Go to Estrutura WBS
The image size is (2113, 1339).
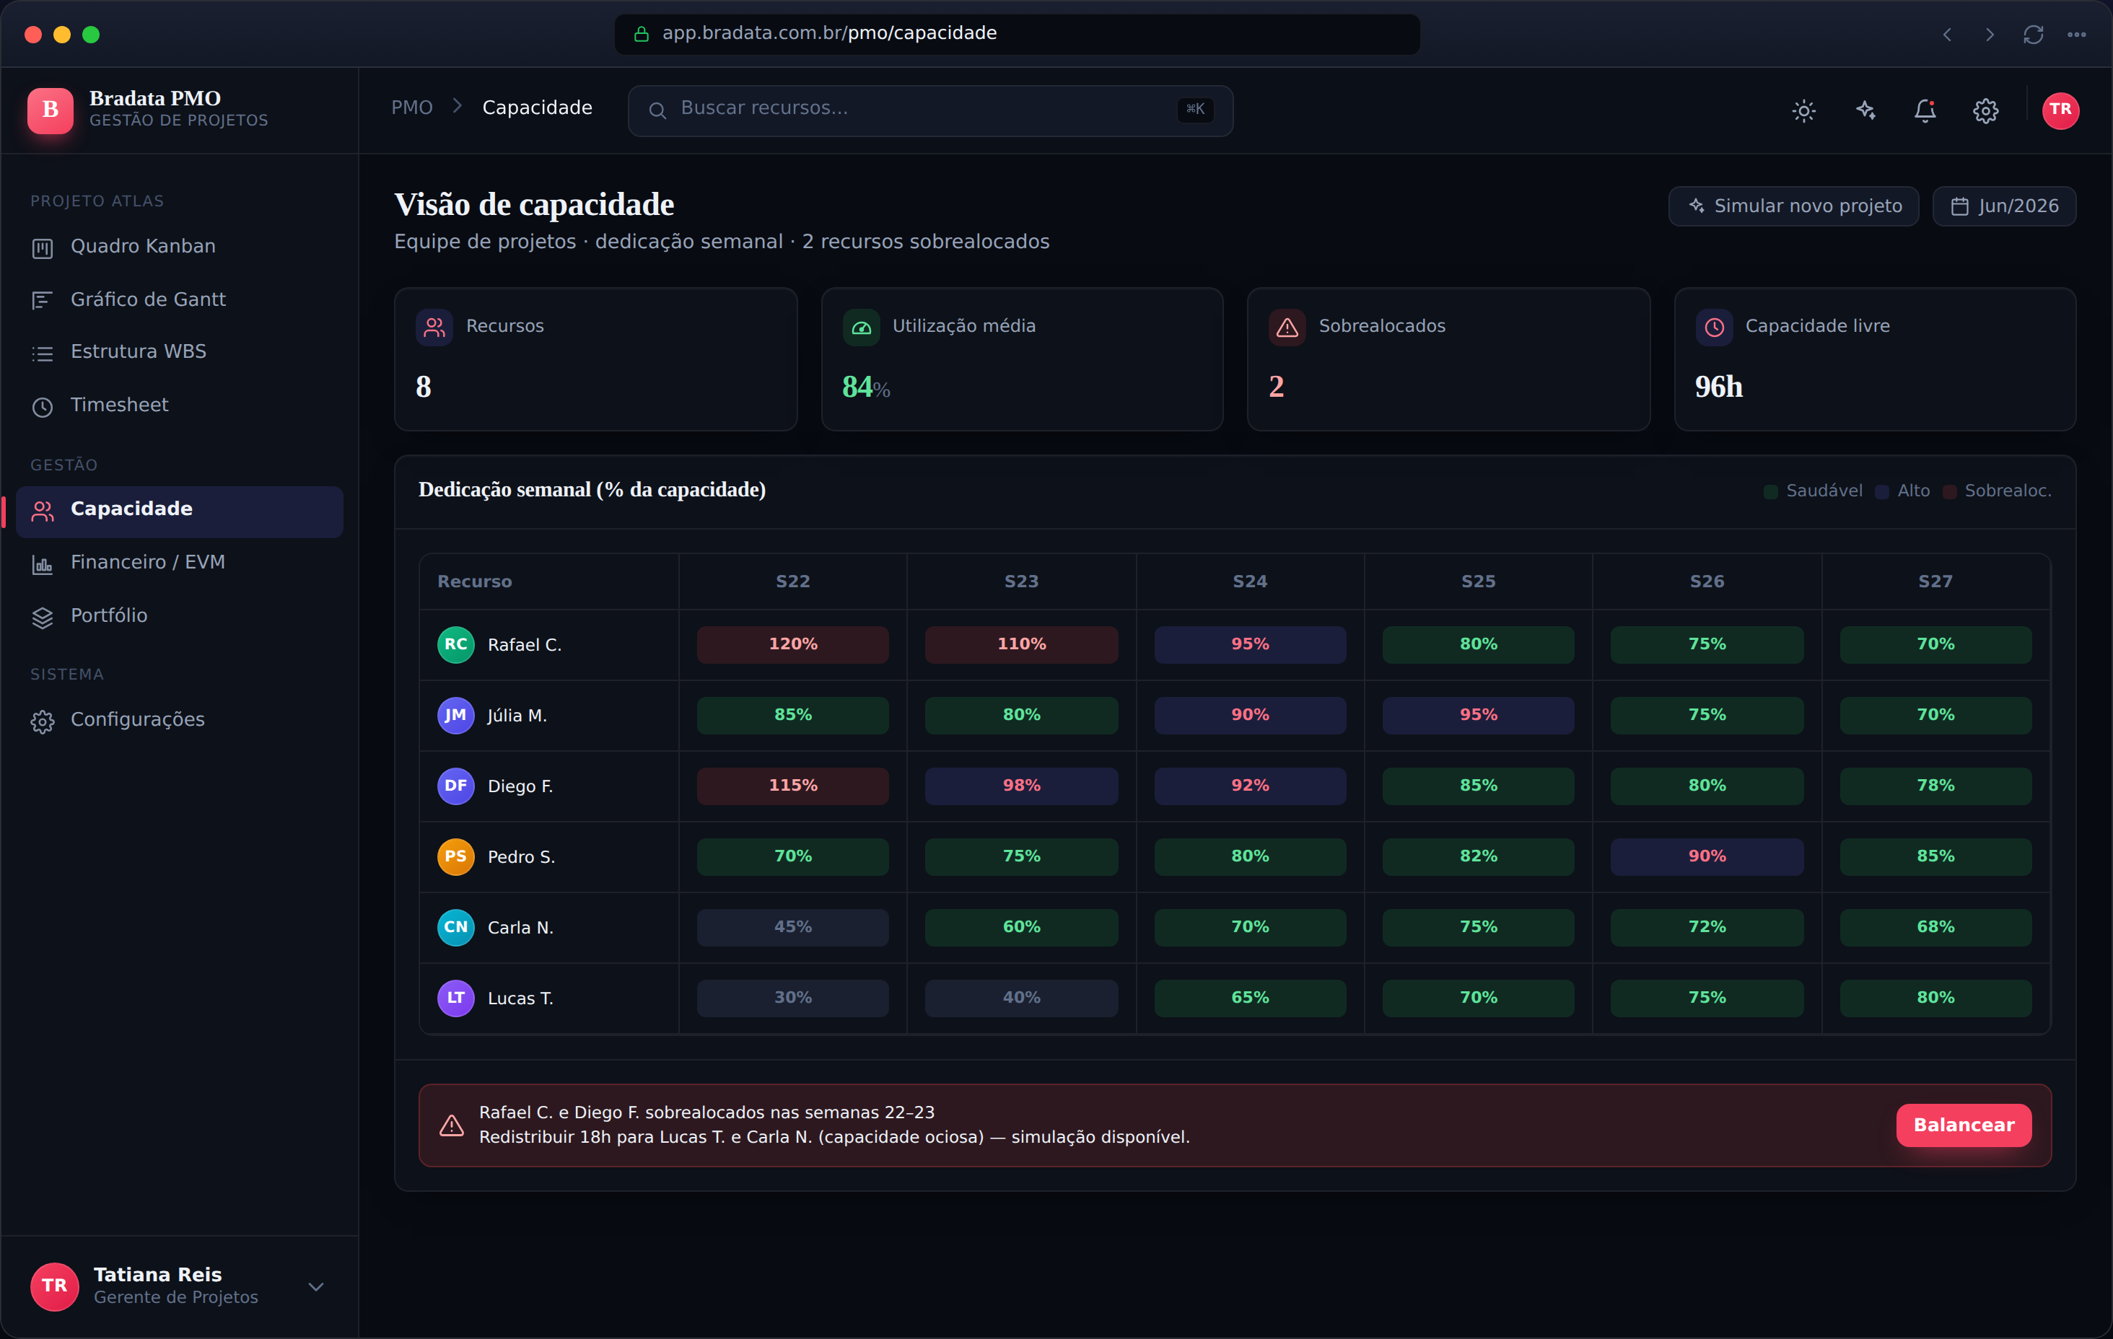(179, 352)
